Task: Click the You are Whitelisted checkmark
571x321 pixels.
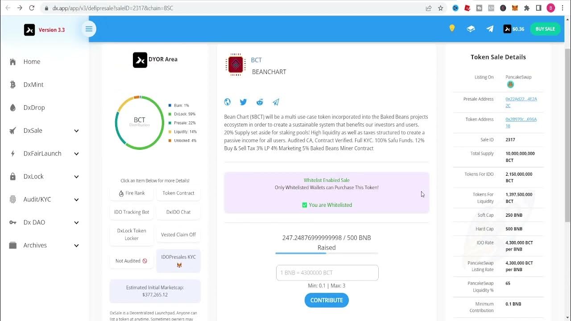Action: 304,205
